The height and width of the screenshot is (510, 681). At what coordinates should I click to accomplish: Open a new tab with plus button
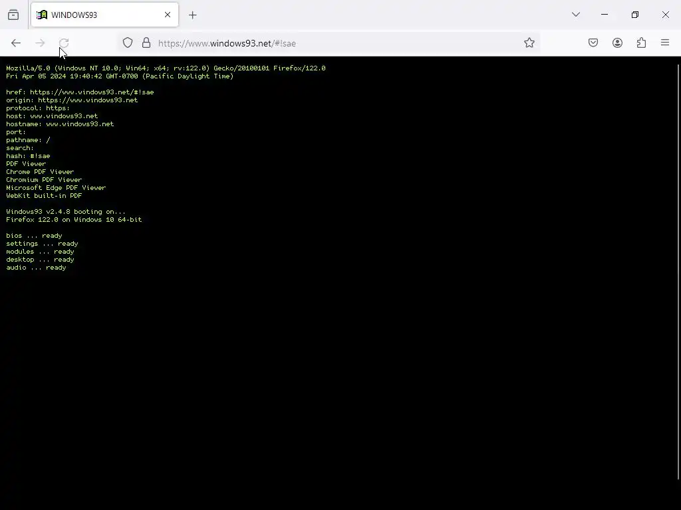pyautogui.click(x=192, y=15)
